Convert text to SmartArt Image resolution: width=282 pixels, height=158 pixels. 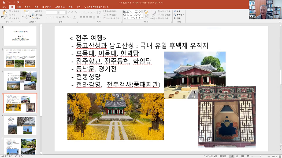coord(111,18)
